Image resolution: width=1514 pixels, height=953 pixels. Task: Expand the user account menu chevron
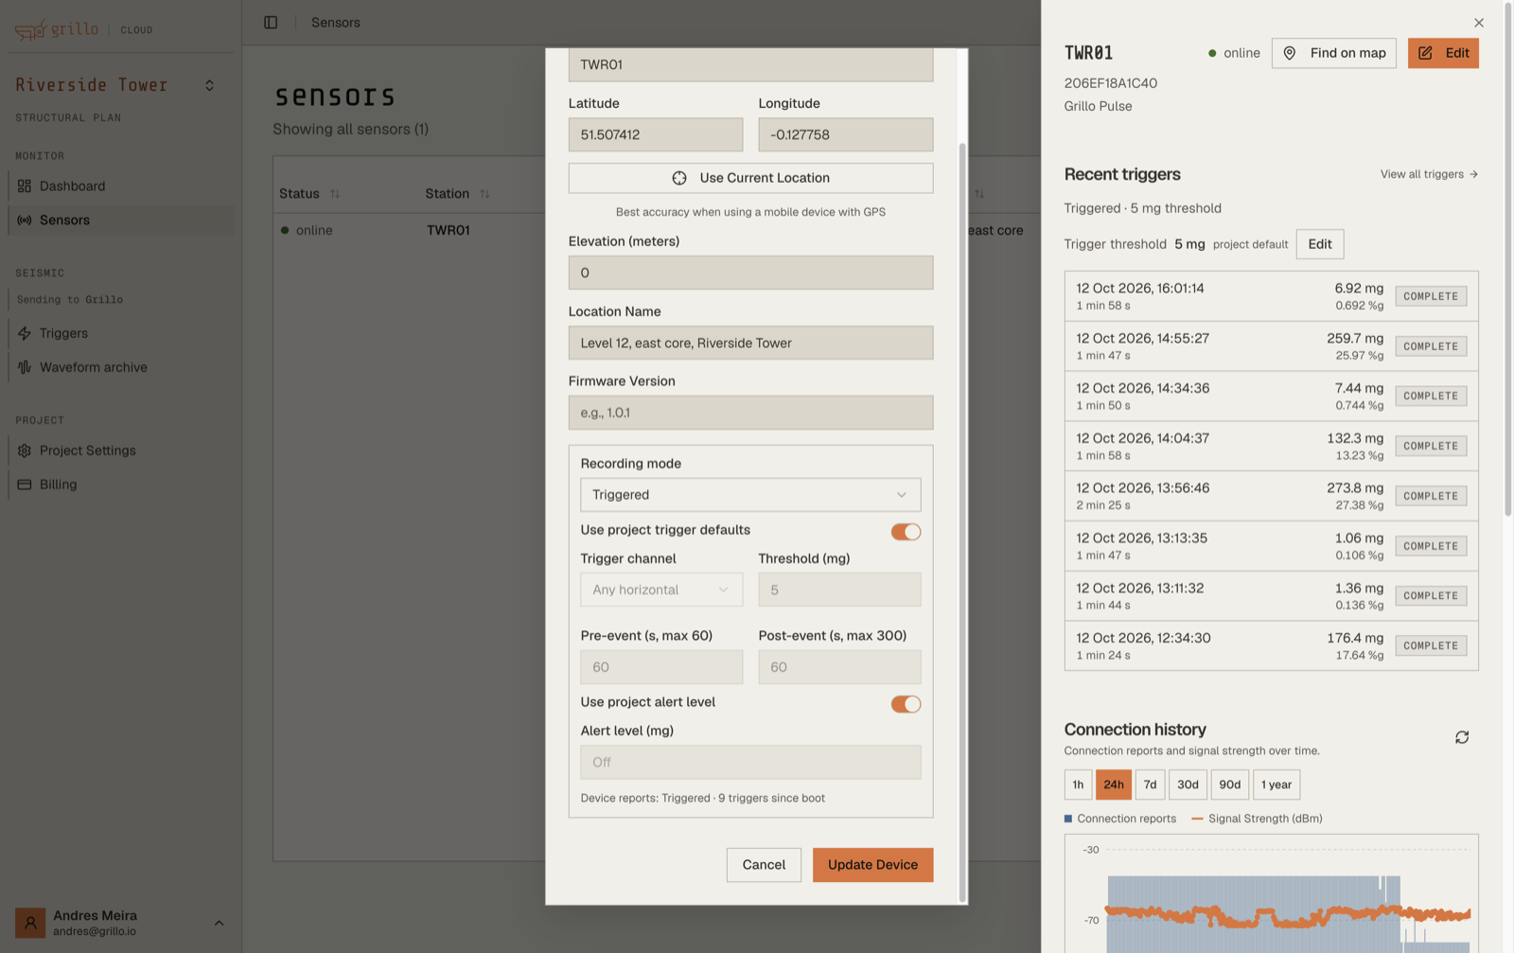(x=219, y=923)
